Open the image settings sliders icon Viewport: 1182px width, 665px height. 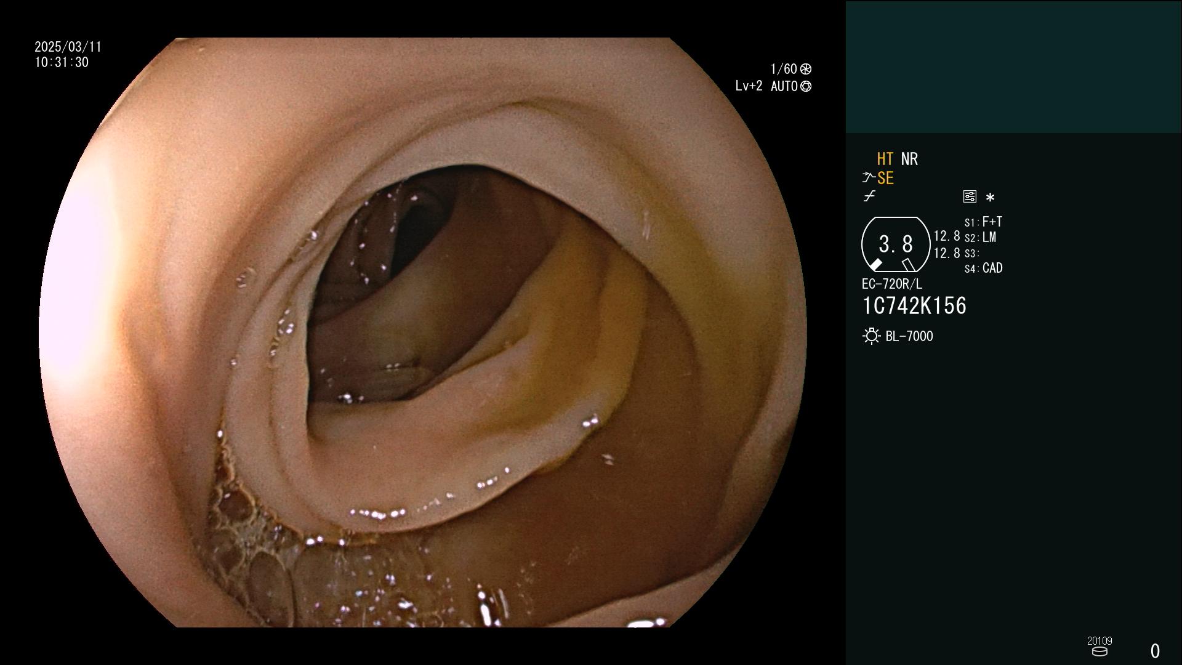pos(970,196)
